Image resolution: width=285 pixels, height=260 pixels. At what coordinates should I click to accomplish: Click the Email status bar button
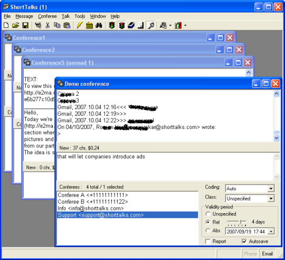tap(267, 254)
